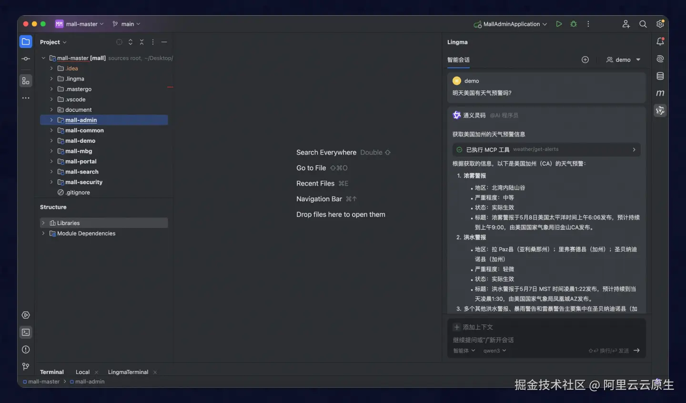The width and height of the screenshot is (686, 403).
Task: Open the add collaborator account icon
Action: pos(626,24)
